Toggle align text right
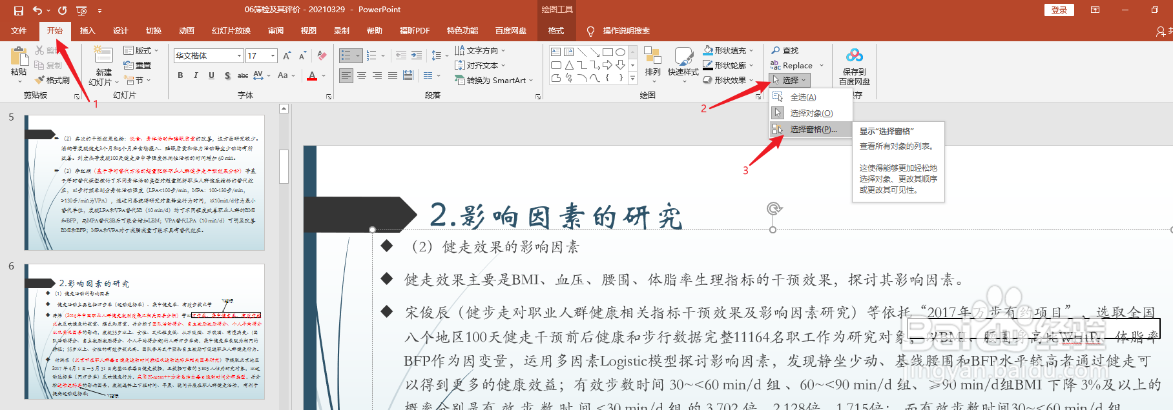Screen dimensions: 1173x410 [x=377, y=75]
